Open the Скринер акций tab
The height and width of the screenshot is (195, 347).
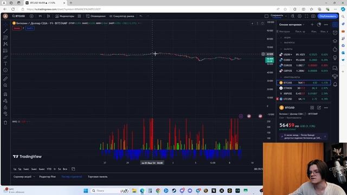pyautogui.click(x=23, y=177)
